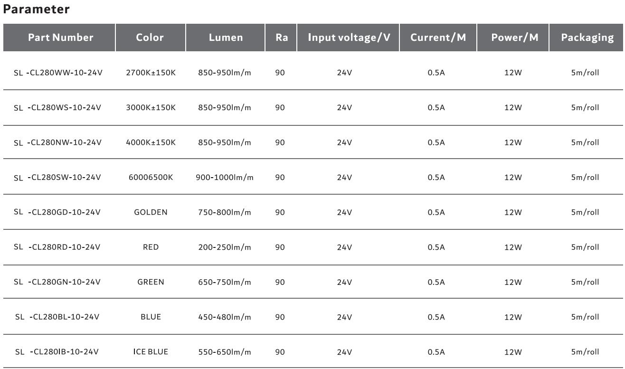This screenshot has height=369, width=625.
Task: Click the Color column header
Action: [x=150, y=38]
